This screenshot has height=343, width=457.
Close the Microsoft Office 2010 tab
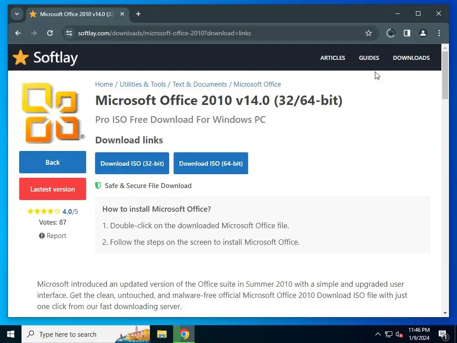[122, 14]
